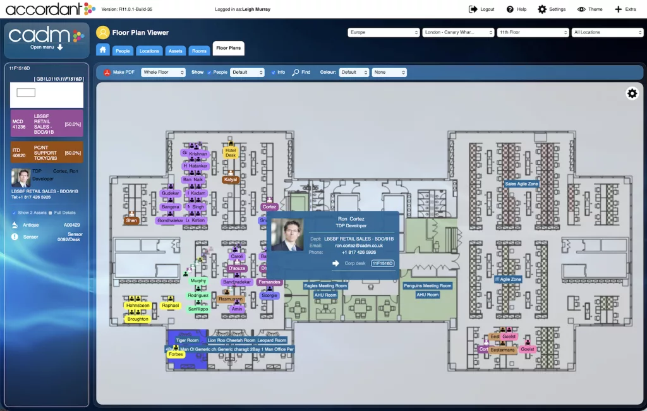Click the Rasmussen desk label
The image size is (647, 411).
tap(230, 299)
